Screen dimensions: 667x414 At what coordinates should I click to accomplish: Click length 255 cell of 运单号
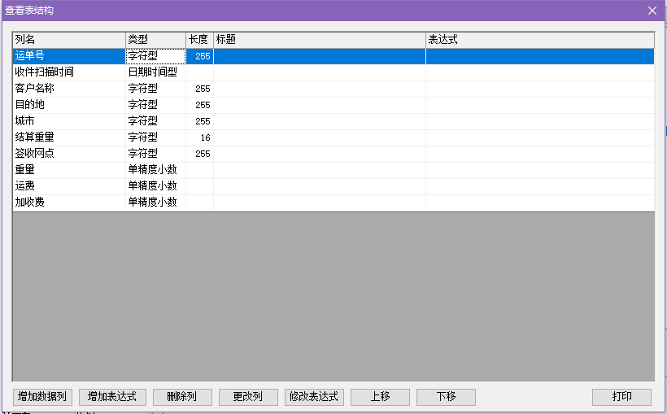(199, 56)
